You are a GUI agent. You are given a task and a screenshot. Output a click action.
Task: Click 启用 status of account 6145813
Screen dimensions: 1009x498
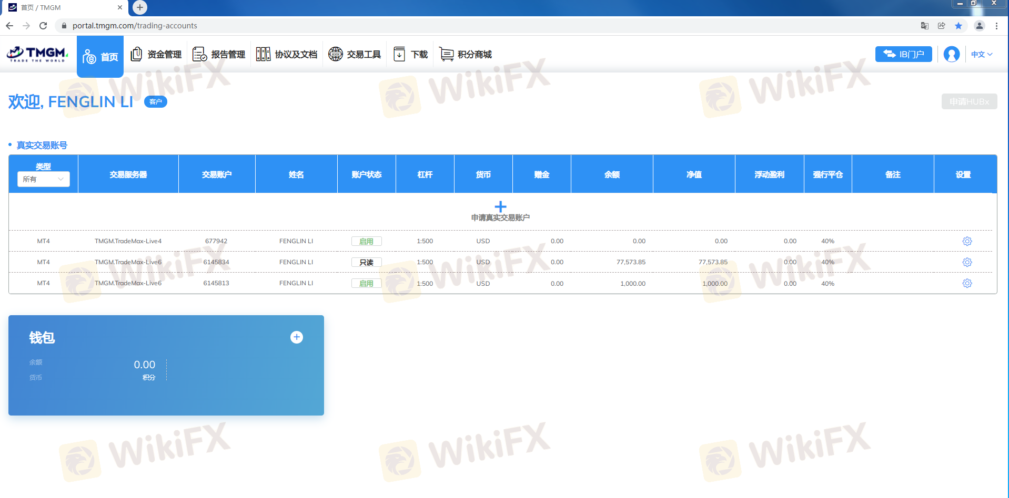[x=366, y=283]
